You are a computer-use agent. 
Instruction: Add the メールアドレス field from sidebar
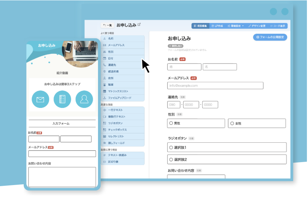[x=123, y=45]
